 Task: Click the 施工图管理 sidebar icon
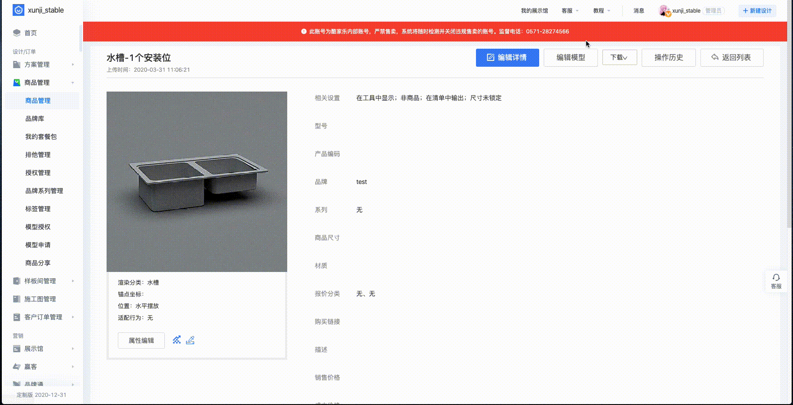[17, 299]
